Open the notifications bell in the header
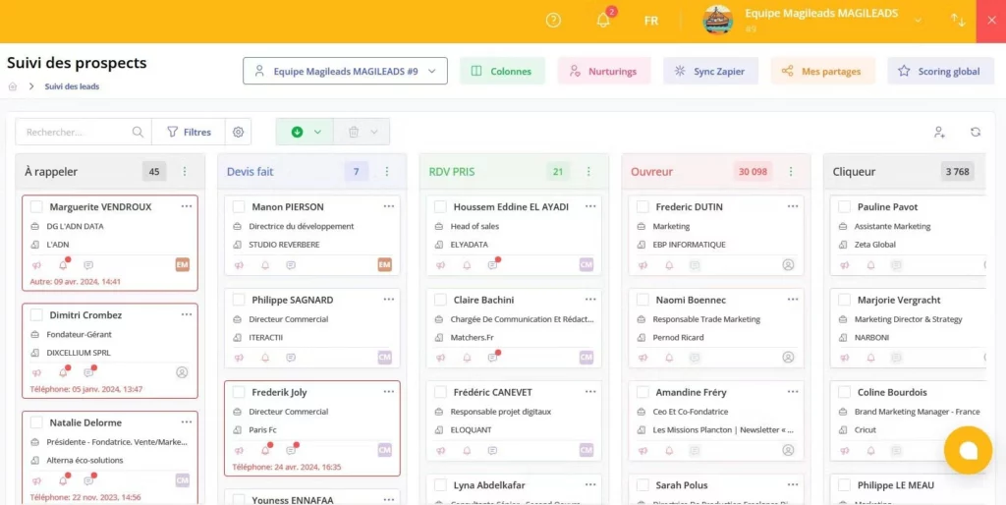 (x=603, y=21)
